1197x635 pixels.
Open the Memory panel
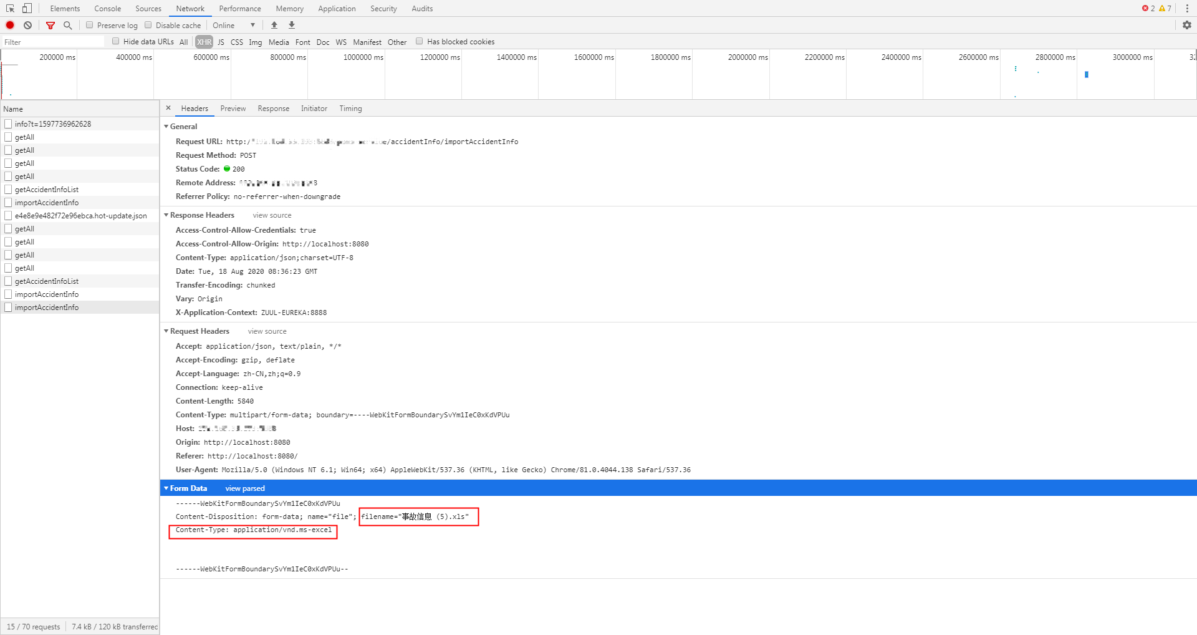click(x=289, y=8)
